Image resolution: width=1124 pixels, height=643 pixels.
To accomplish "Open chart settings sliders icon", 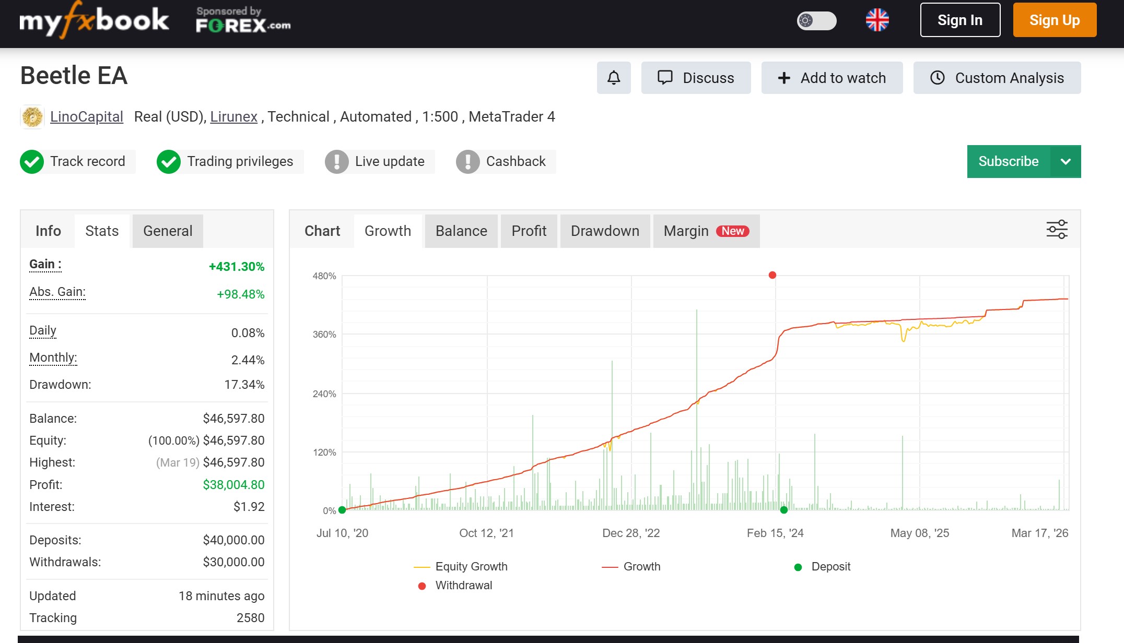I will tap(1057, 230).
